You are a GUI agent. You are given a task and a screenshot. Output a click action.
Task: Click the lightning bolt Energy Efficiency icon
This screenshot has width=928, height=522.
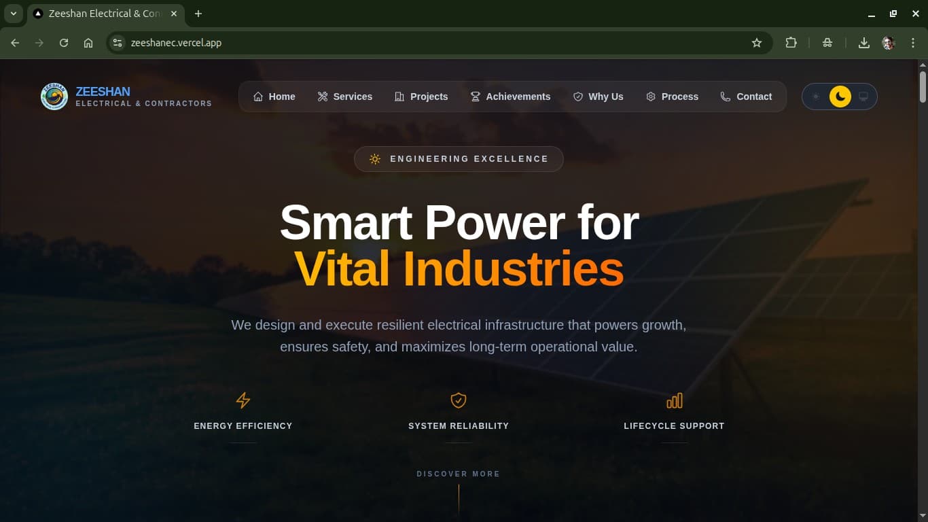tap(243, 400)
